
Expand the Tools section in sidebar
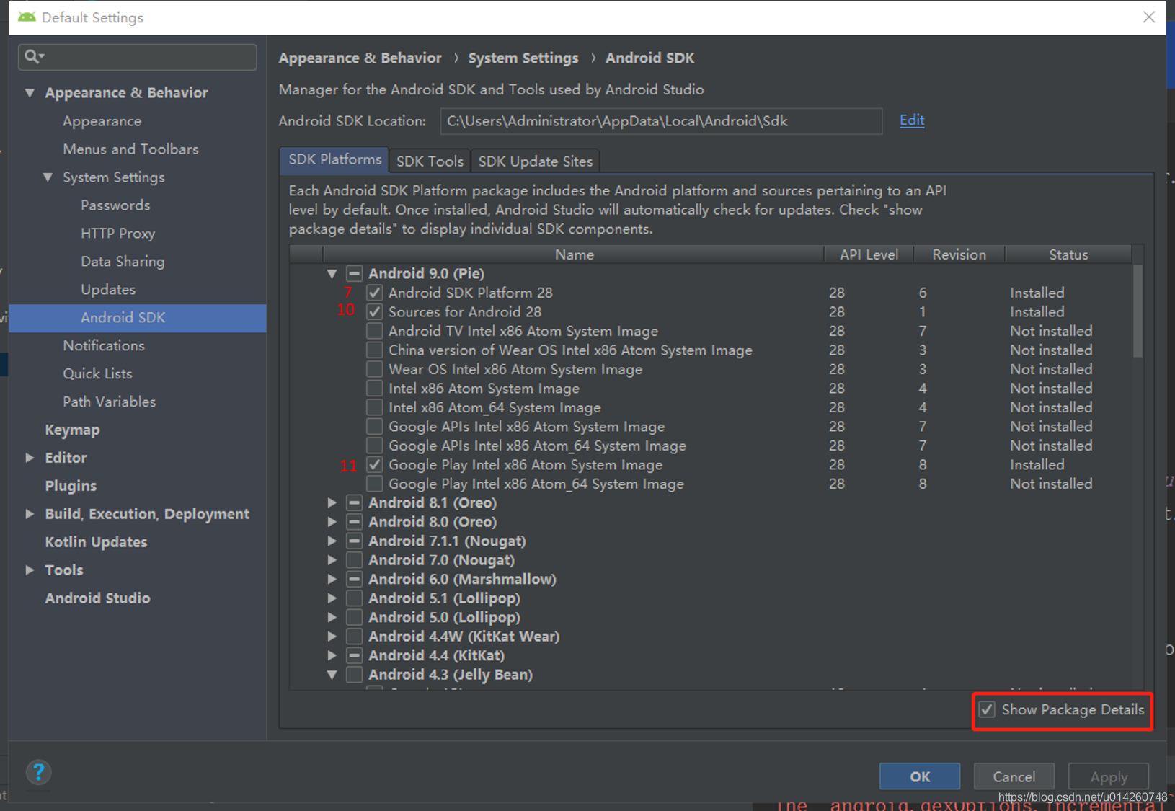coord(30,570)
